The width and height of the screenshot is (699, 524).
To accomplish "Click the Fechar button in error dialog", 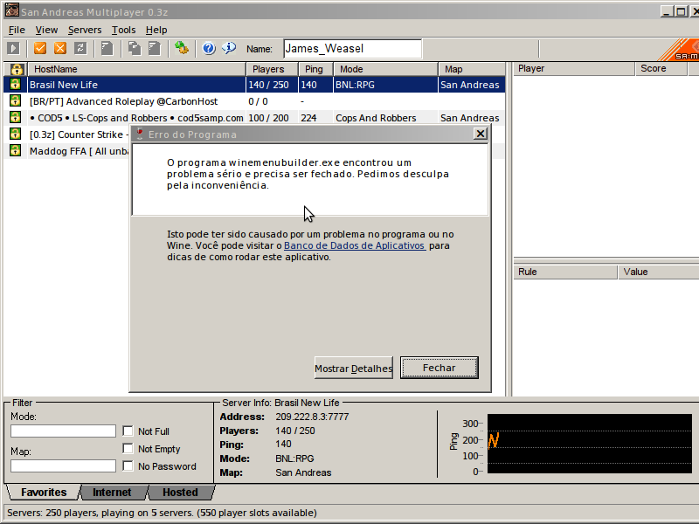I will pyautogui.click(x=439, y=368).
